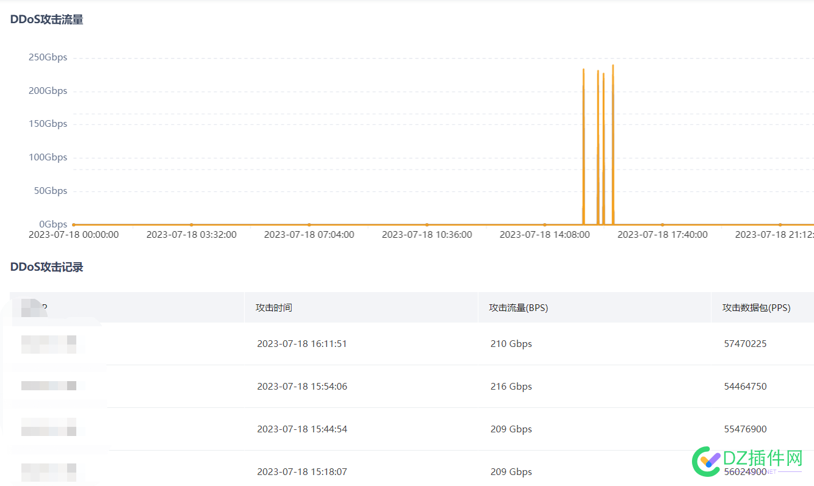Click the 216 Gbps traffic value

pyautogui.click(x=511, y=387)
